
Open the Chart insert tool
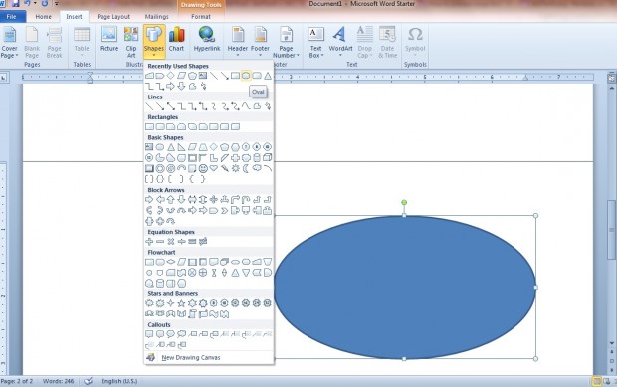(x=176, y=40)
